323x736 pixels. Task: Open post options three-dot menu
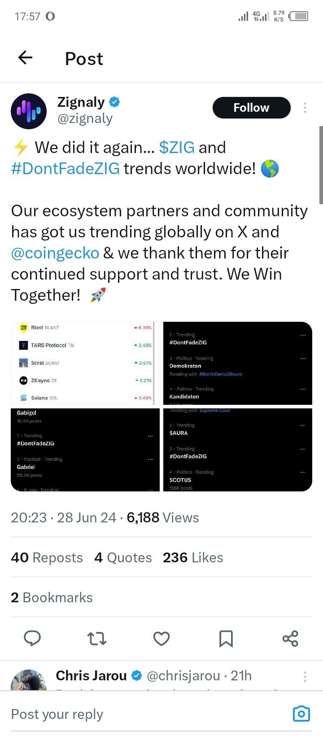coord(305,108)
